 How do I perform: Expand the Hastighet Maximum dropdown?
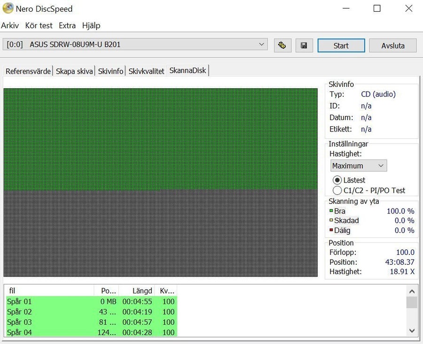click(359, 166)
